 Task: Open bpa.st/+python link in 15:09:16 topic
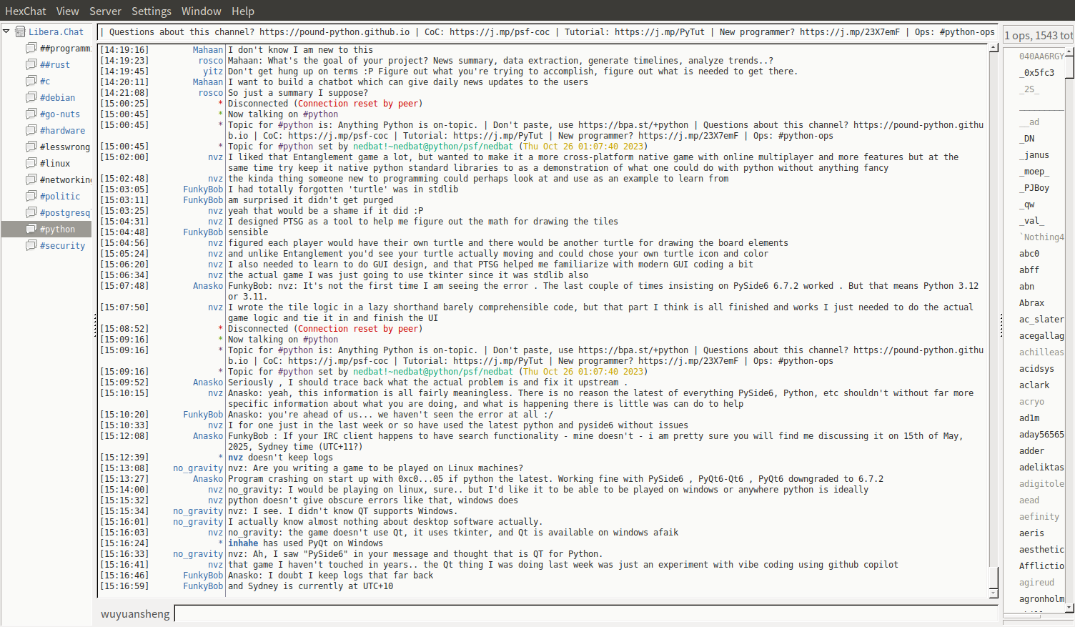tap(633, 350)
